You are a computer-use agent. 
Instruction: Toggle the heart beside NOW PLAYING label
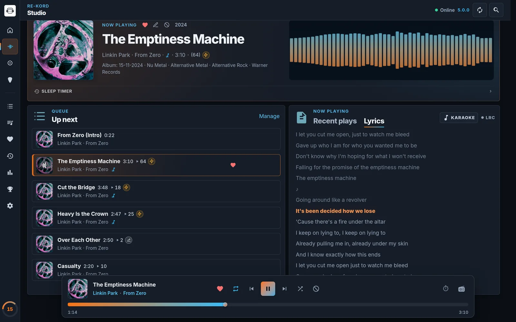click(145, 25)
